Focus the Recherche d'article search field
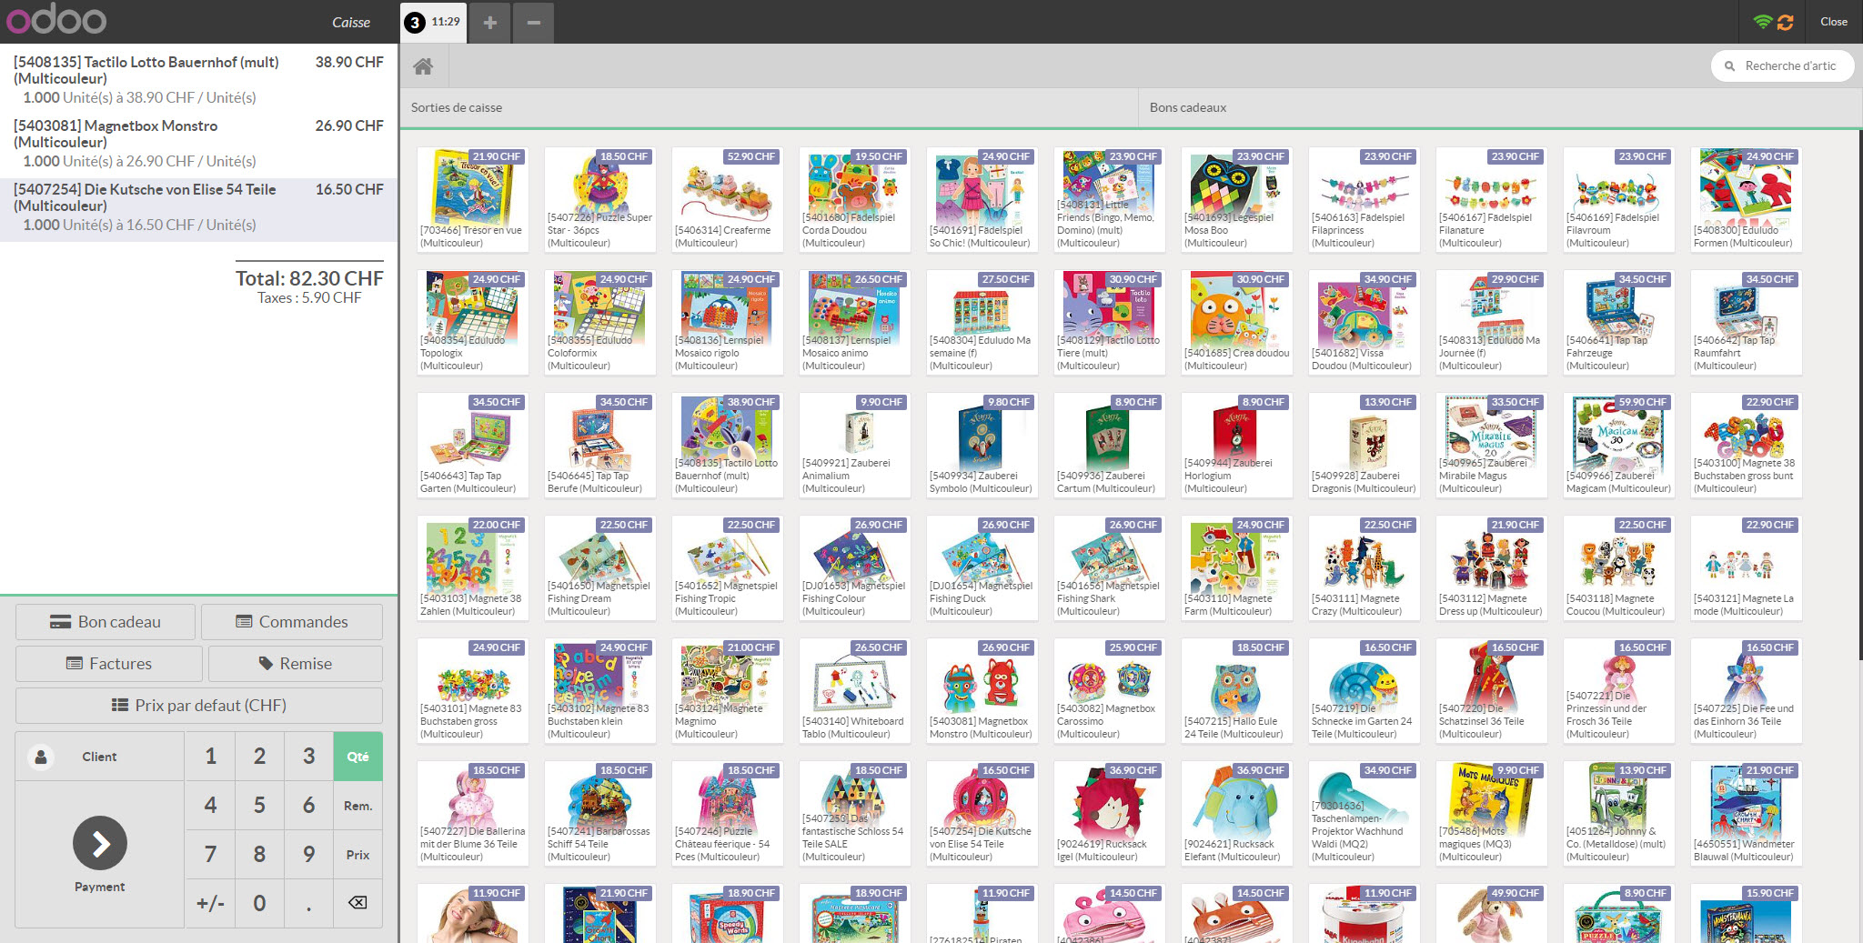 tap(1790, 65)
